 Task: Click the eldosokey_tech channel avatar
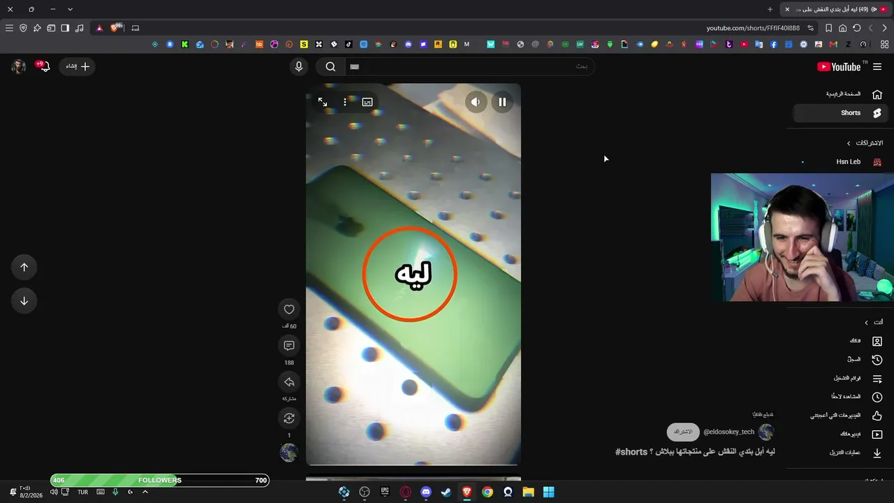pyautogui.click(x=766, y=432)
